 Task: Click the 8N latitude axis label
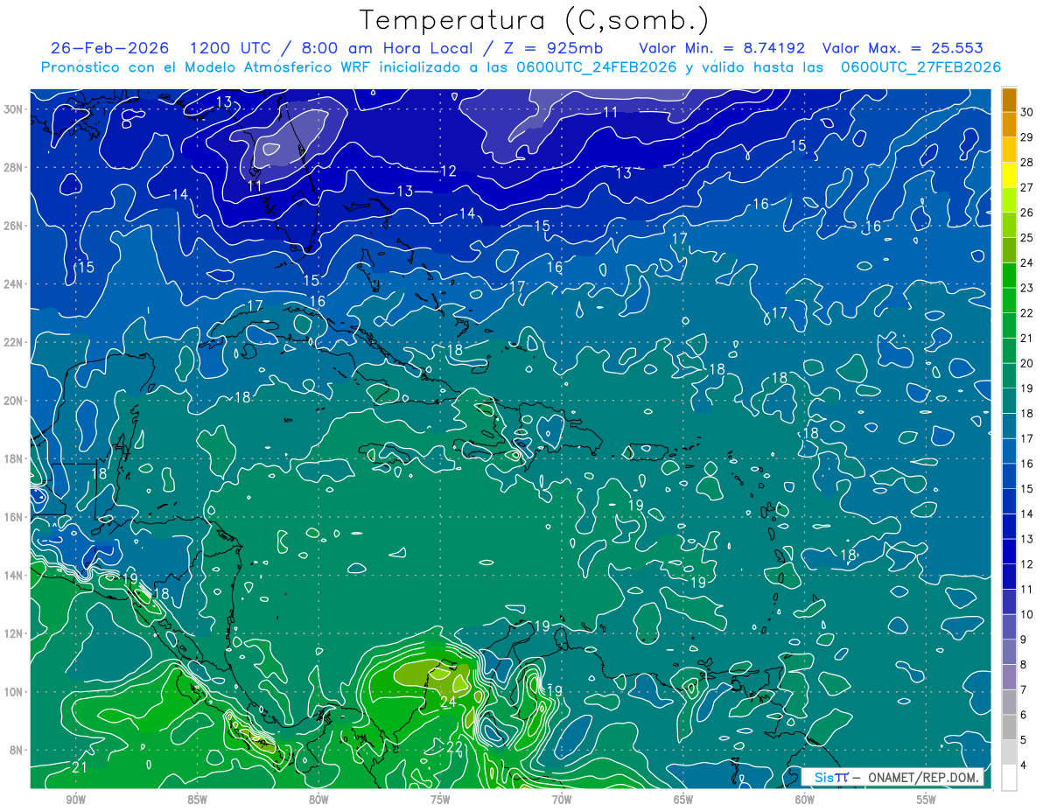(x=17, y=751)
